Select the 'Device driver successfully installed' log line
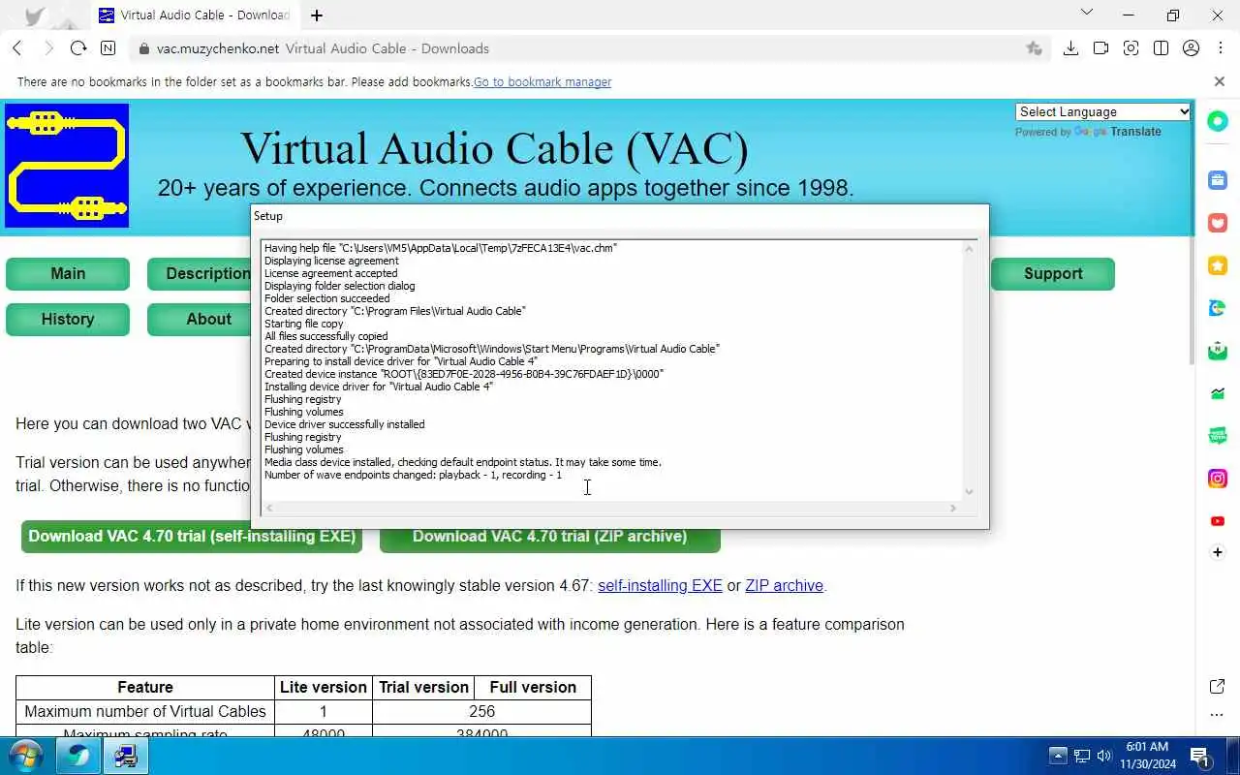The height and width of the screenshot is (775, 1240). click(x=345, y=424)
